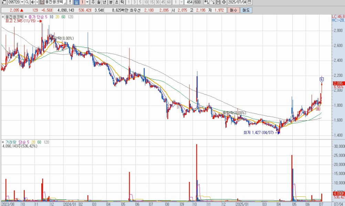The width and height of the screenshot is (345, 206).
Task: Switch chart to 분 (minute) period
Action: pos(111,2)
